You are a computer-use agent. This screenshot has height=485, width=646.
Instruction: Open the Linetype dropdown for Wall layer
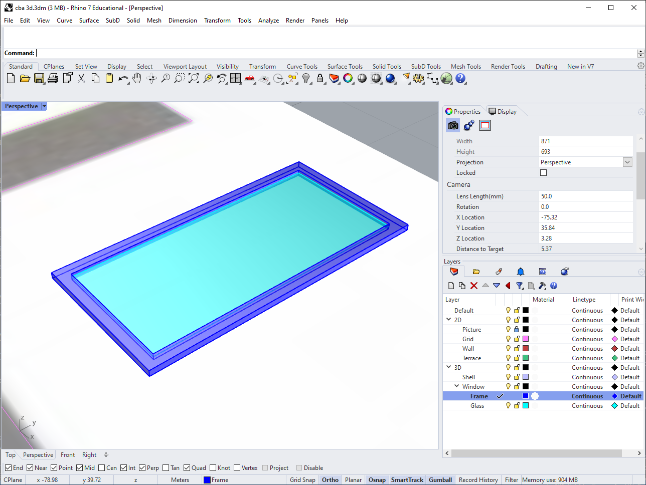587,349
